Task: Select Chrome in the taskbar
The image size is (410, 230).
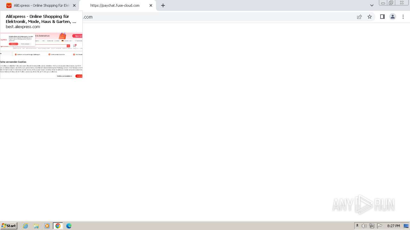Action: click(58, 226)
